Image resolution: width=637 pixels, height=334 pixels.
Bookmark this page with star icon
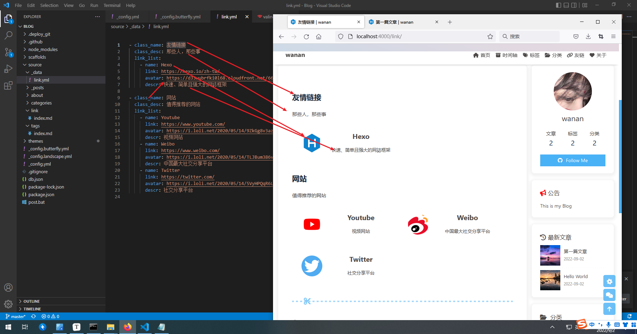pos(490,36)
